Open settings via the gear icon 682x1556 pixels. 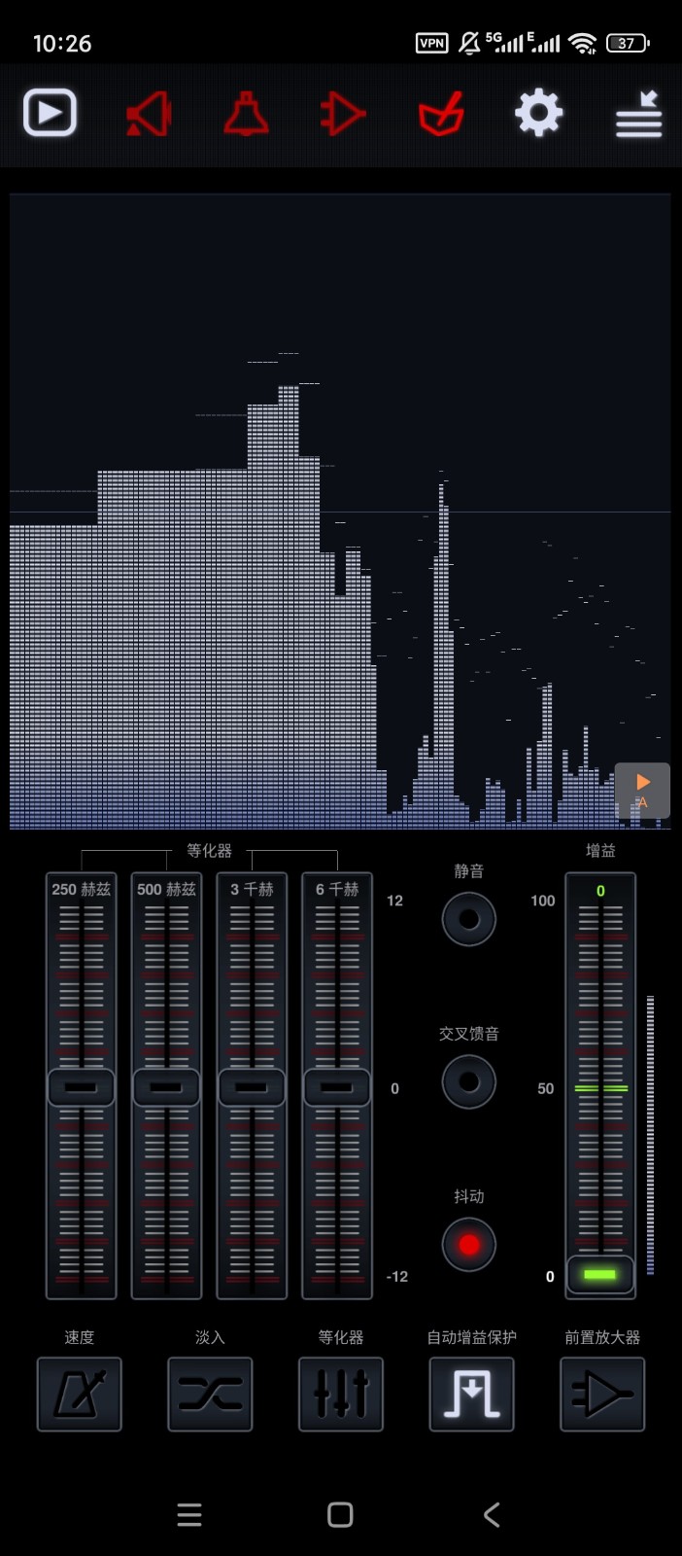538,114
